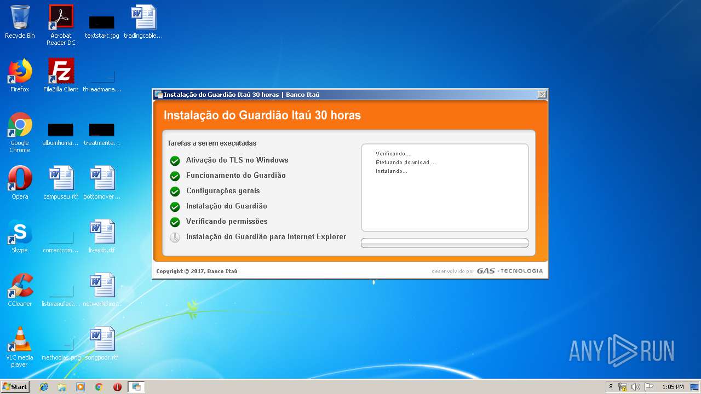Click the 1:05 PM taskbar clock
The image size is (701, 394).
pyautogui.click(x=673, y=387)
